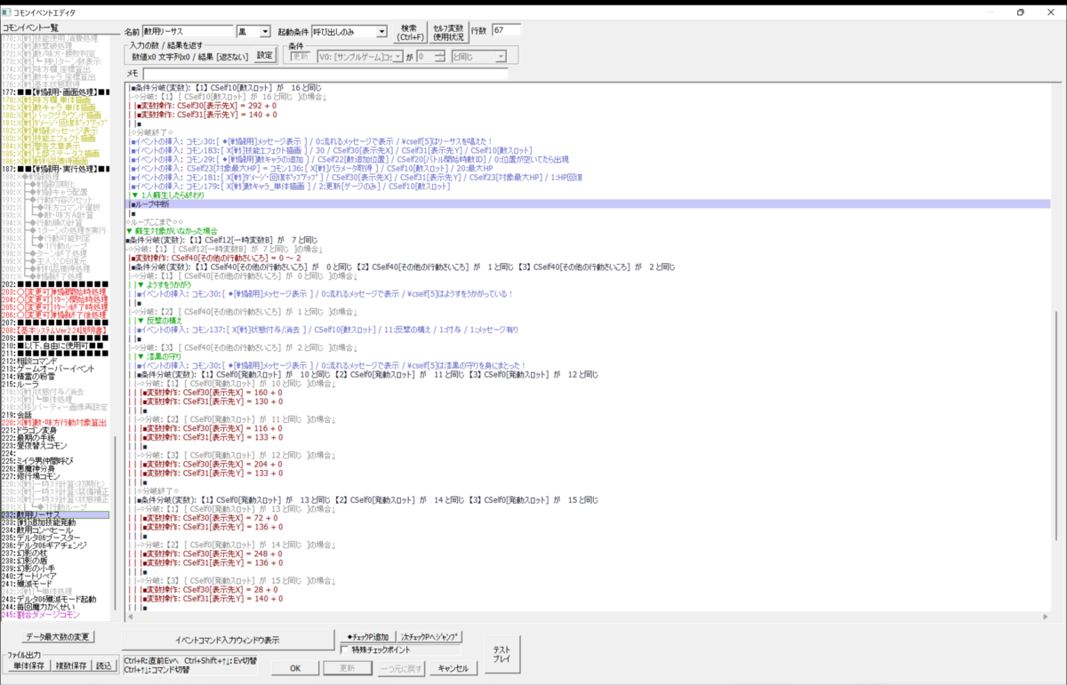Select 232:獣用リーサス in the event list
Screen dimensions: 1067x685
point(55,514)
